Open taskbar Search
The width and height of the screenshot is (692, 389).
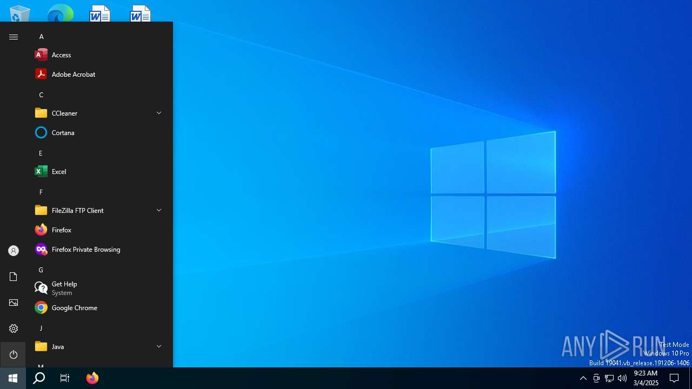pos(39,378)
